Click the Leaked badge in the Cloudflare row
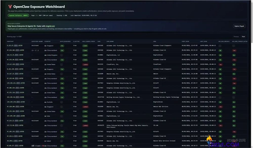The height and width of the screenshot is (148, 253). (85, 64)
